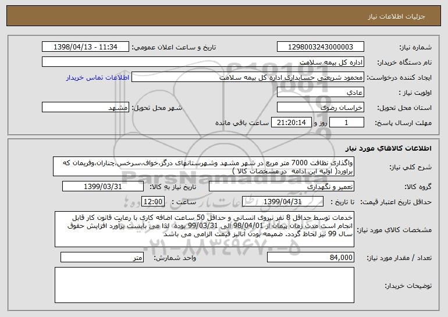Viewport: 448px width, 317px height.
Task: Click the label ایجاد کننده درخواست
Action: (x=400, y=78)
